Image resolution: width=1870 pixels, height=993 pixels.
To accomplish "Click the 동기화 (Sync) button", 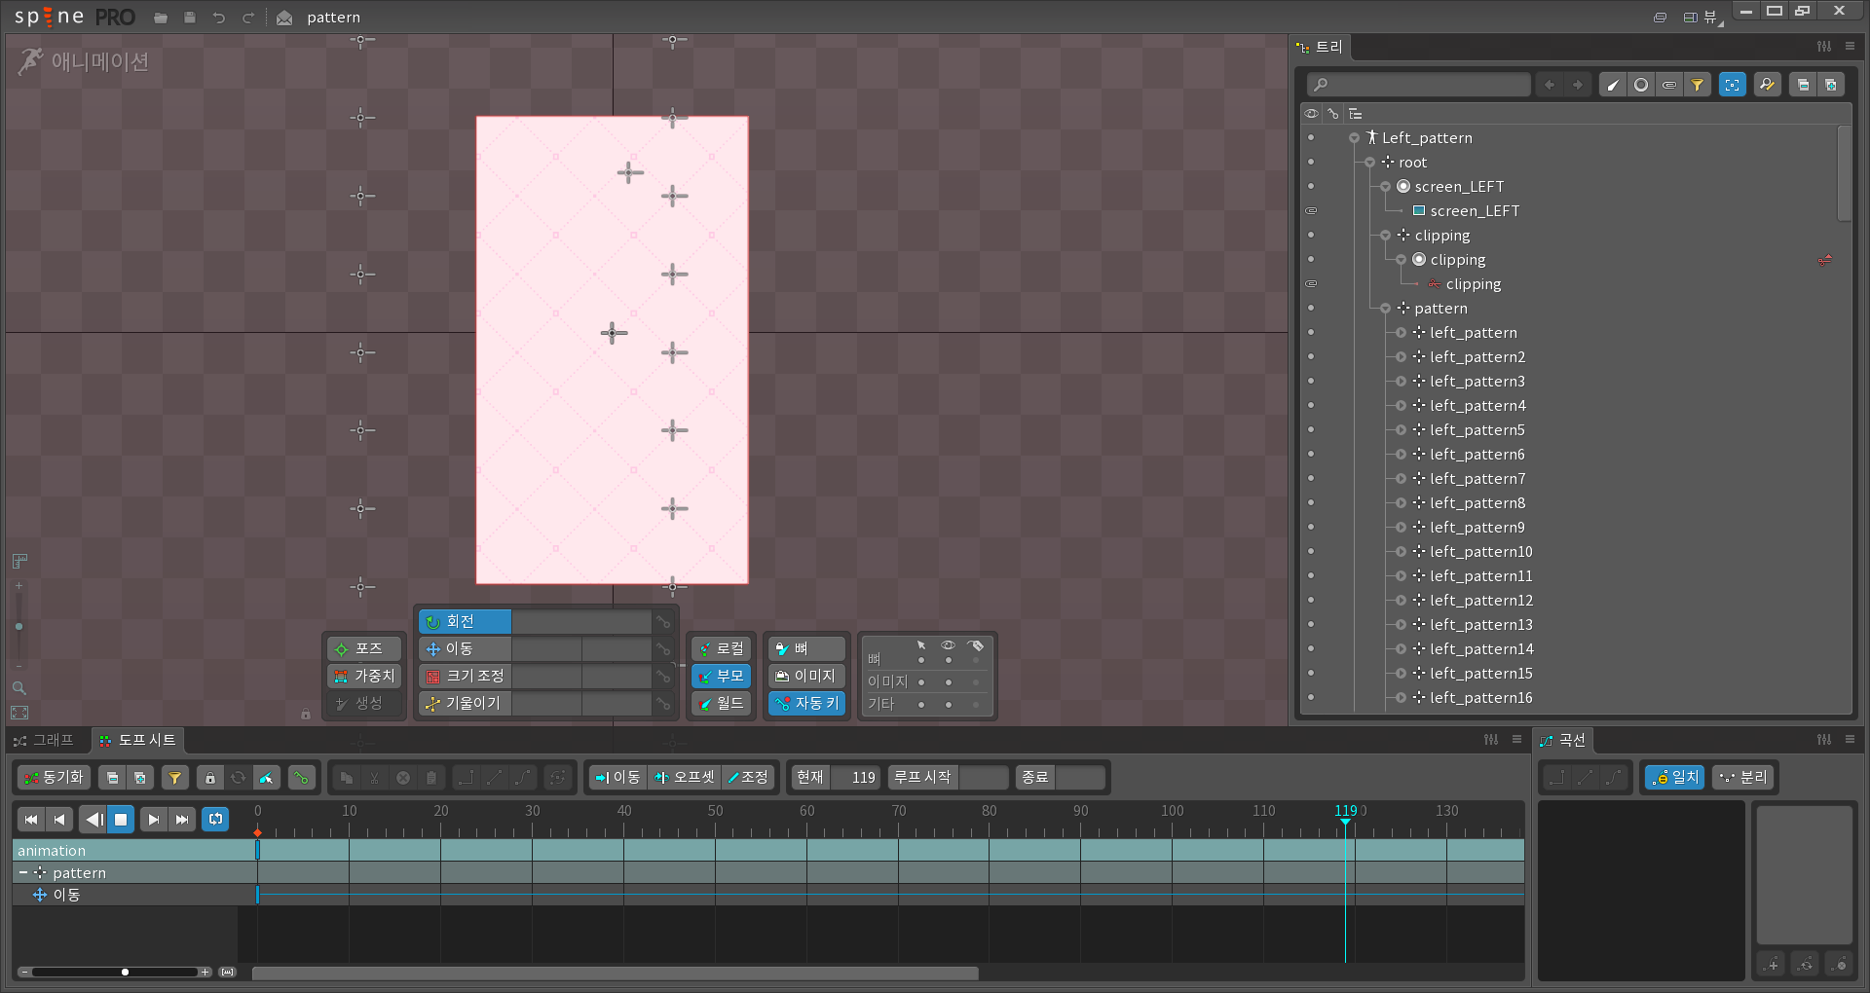I will (55, 778).
